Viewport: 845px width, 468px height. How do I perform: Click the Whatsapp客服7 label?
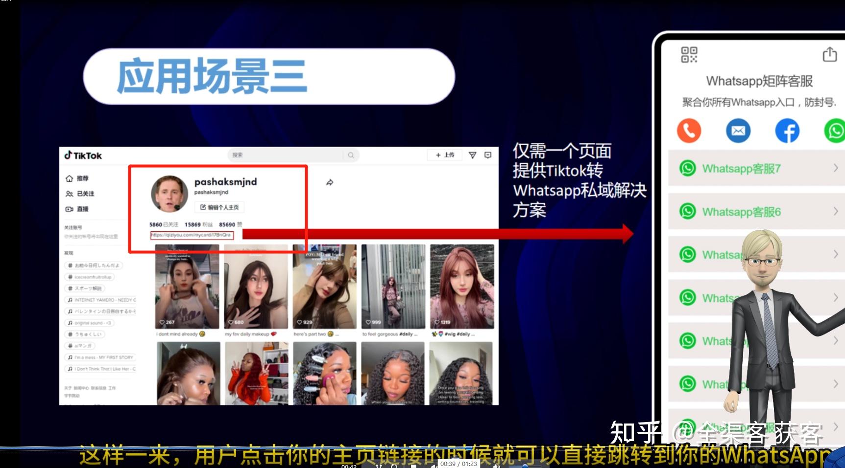click(x=741, y=169)
